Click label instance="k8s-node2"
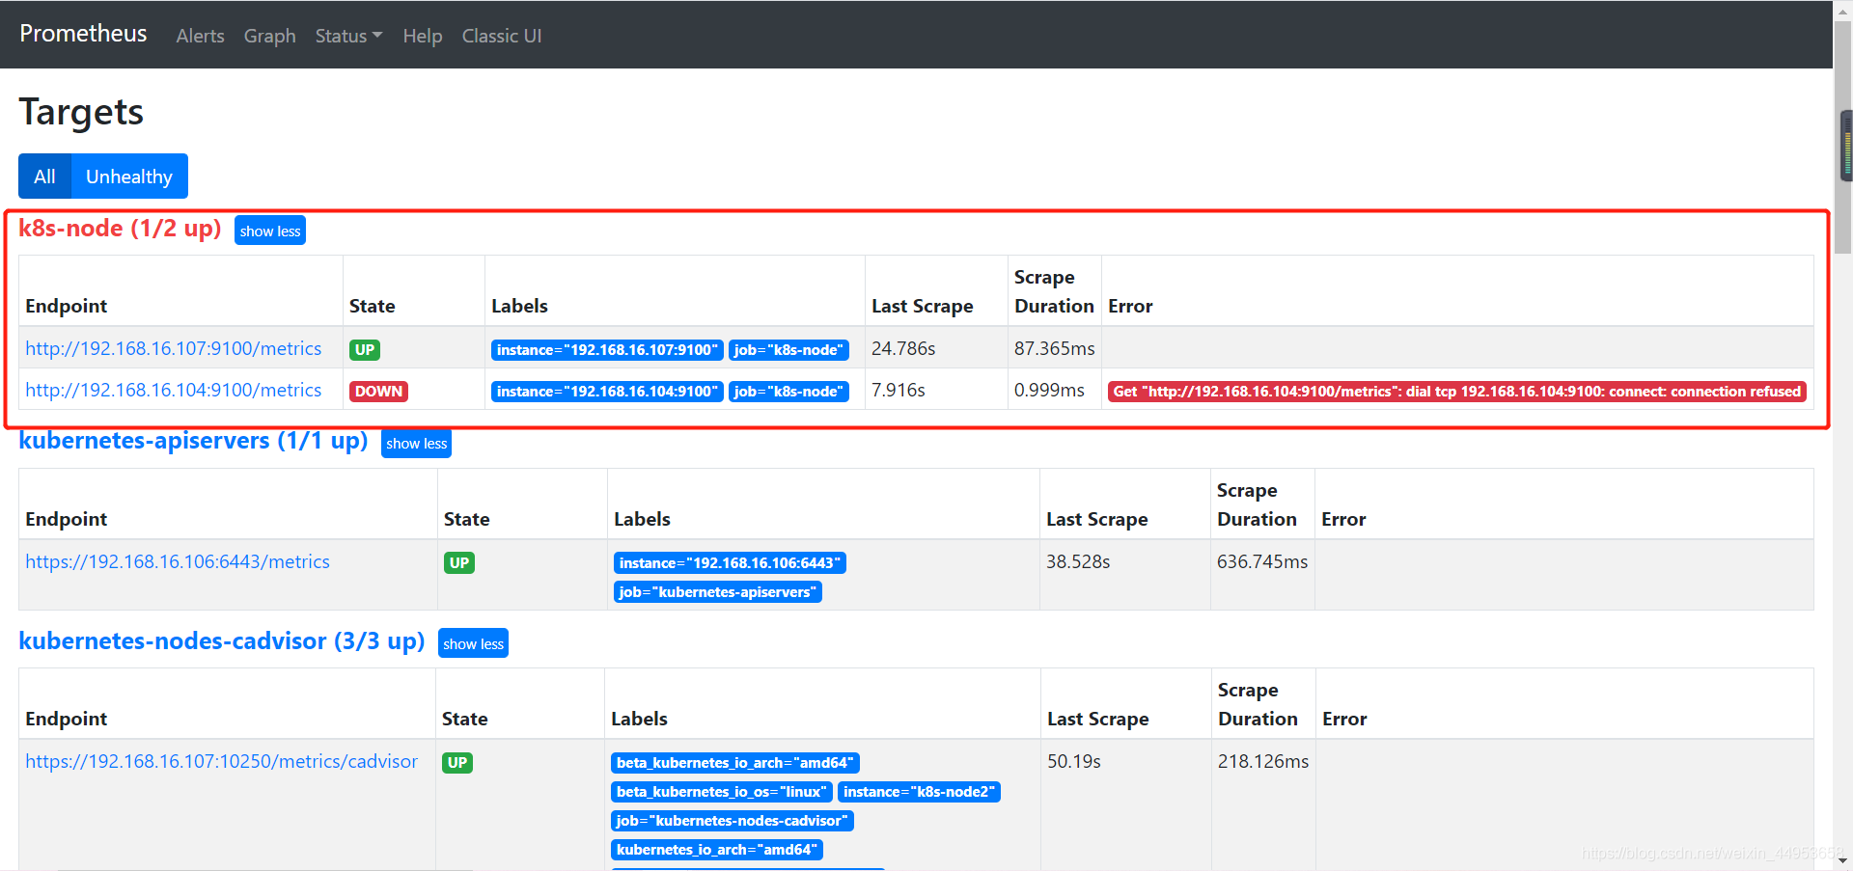1853x871 pixels. (x=919, y=792)
